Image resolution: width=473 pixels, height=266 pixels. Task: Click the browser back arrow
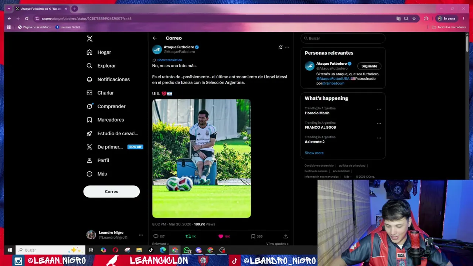(x=9, y=18)
